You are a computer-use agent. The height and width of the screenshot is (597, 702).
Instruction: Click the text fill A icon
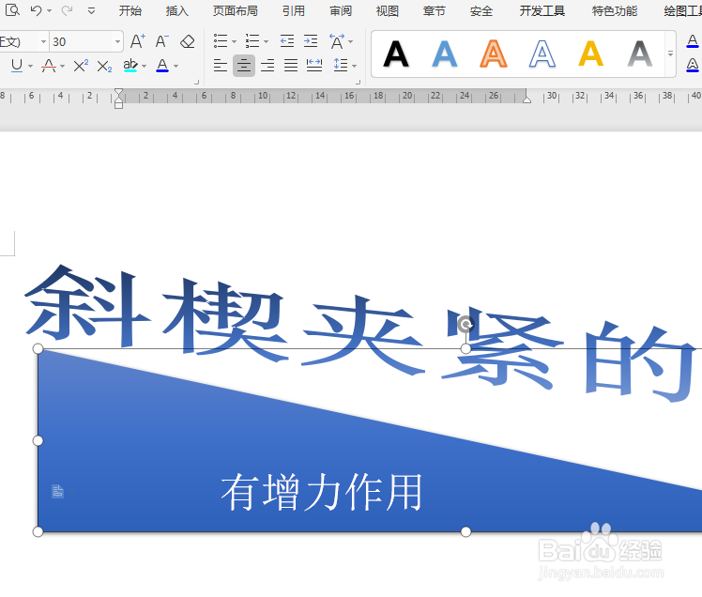(693, 41)
